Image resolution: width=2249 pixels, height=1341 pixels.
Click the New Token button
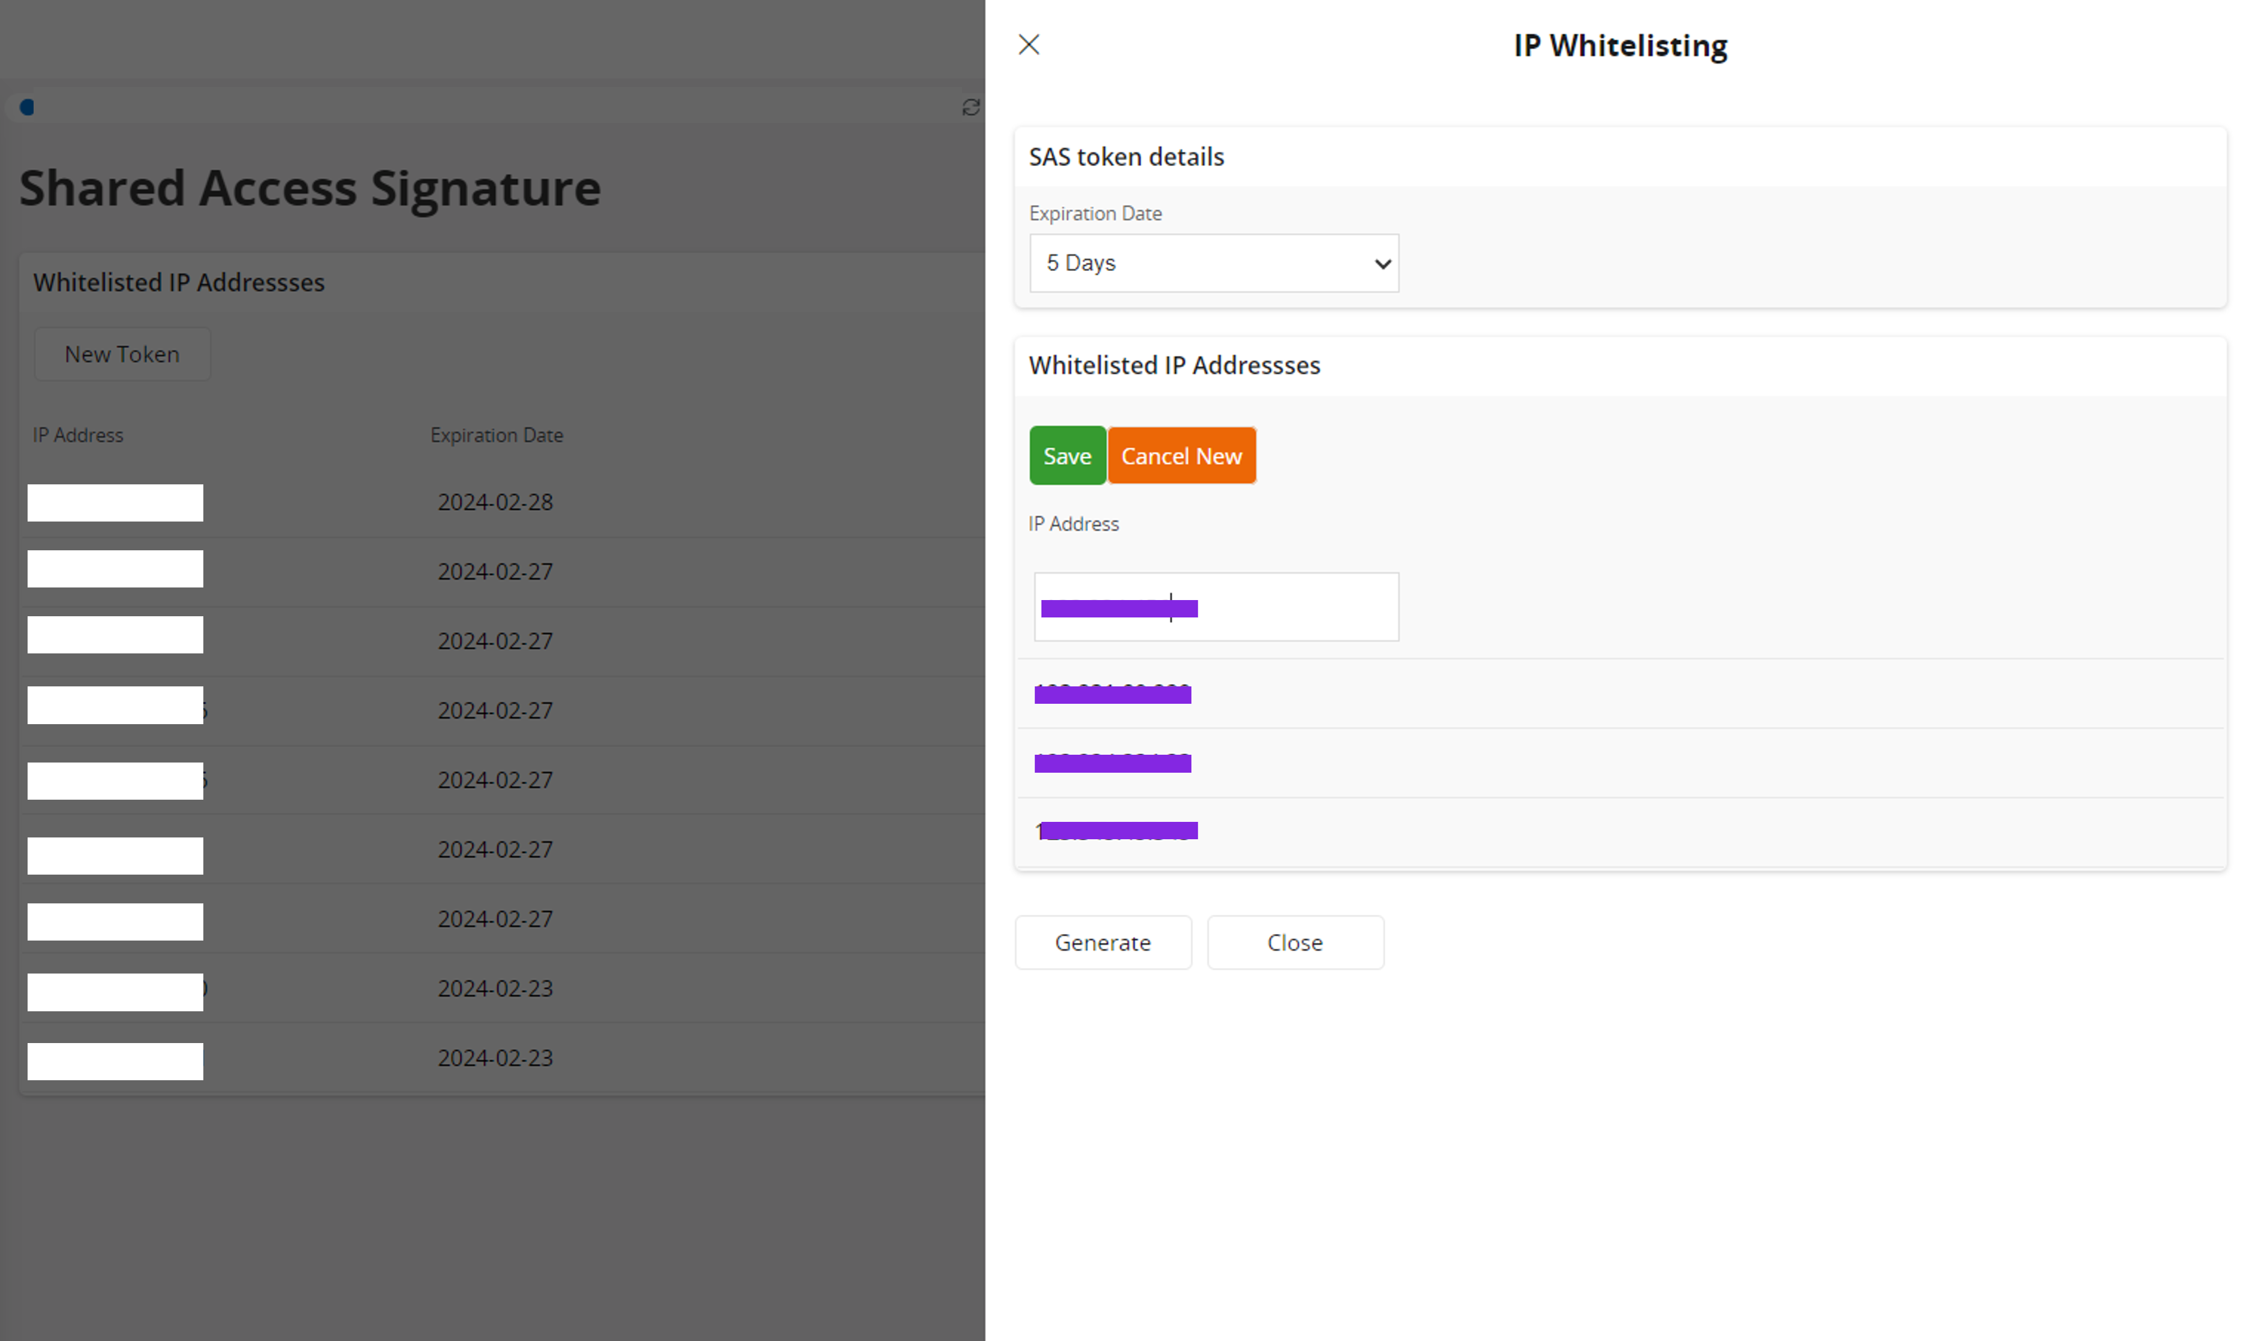pos(122,354)
